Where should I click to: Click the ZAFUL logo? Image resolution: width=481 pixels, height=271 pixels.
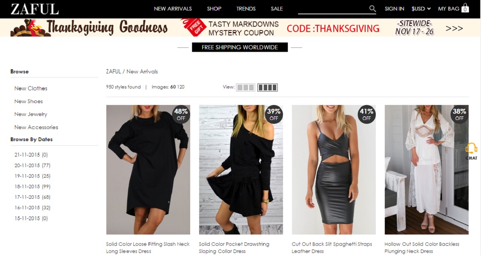[35, 9]
